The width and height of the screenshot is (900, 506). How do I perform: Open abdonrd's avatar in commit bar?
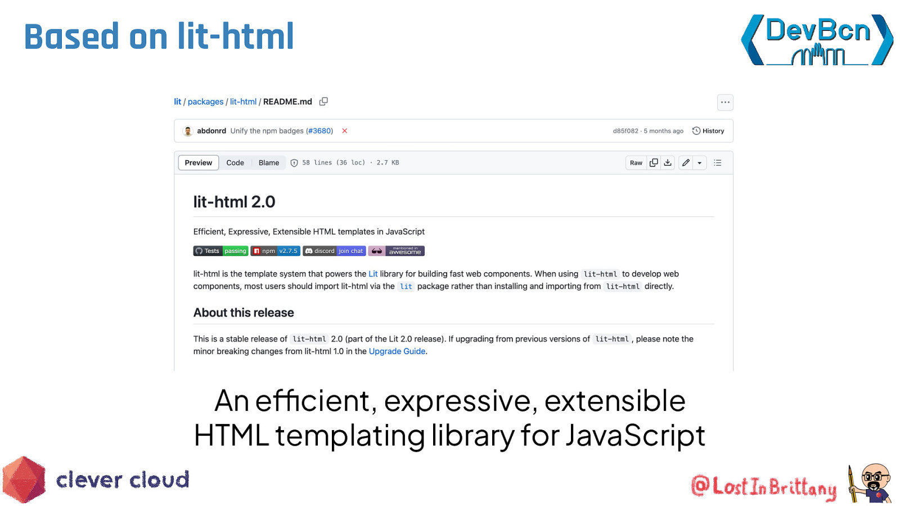pos(188,131)
